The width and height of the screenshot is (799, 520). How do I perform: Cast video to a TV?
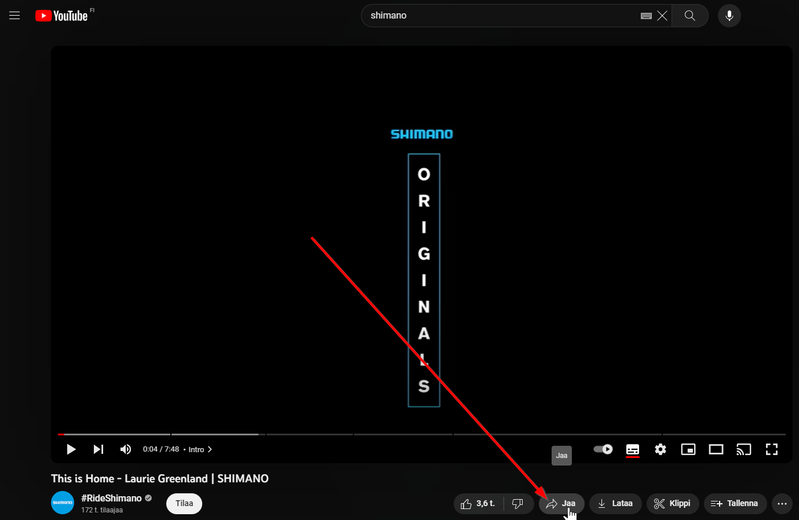[x=744, y=449]
